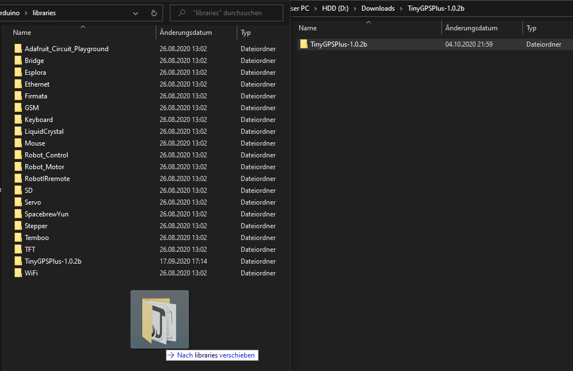Image resolution: width=573 pixels, height=371 pixels.
Task: Click the LiquidCrystal folder icon
Action: tap(18, 132)
